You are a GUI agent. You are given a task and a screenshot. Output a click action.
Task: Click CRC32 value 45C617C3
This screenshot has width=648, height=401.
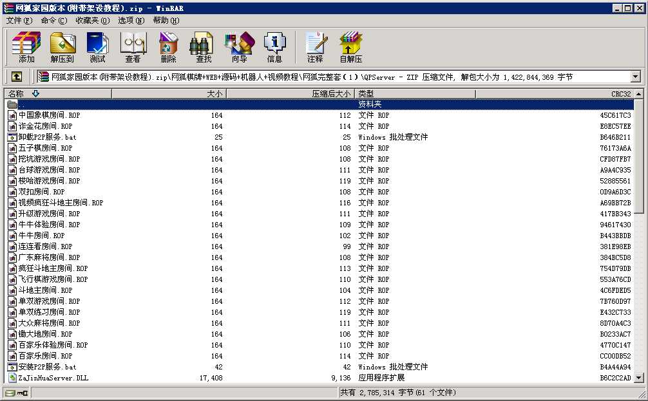click(615, 115)
